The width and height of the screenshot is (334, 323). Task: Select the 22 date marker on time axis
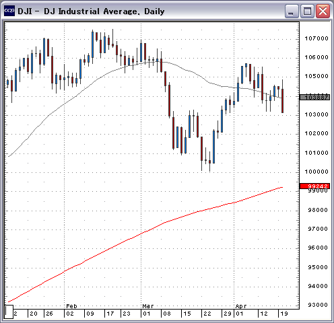click(x=207, y=314)
